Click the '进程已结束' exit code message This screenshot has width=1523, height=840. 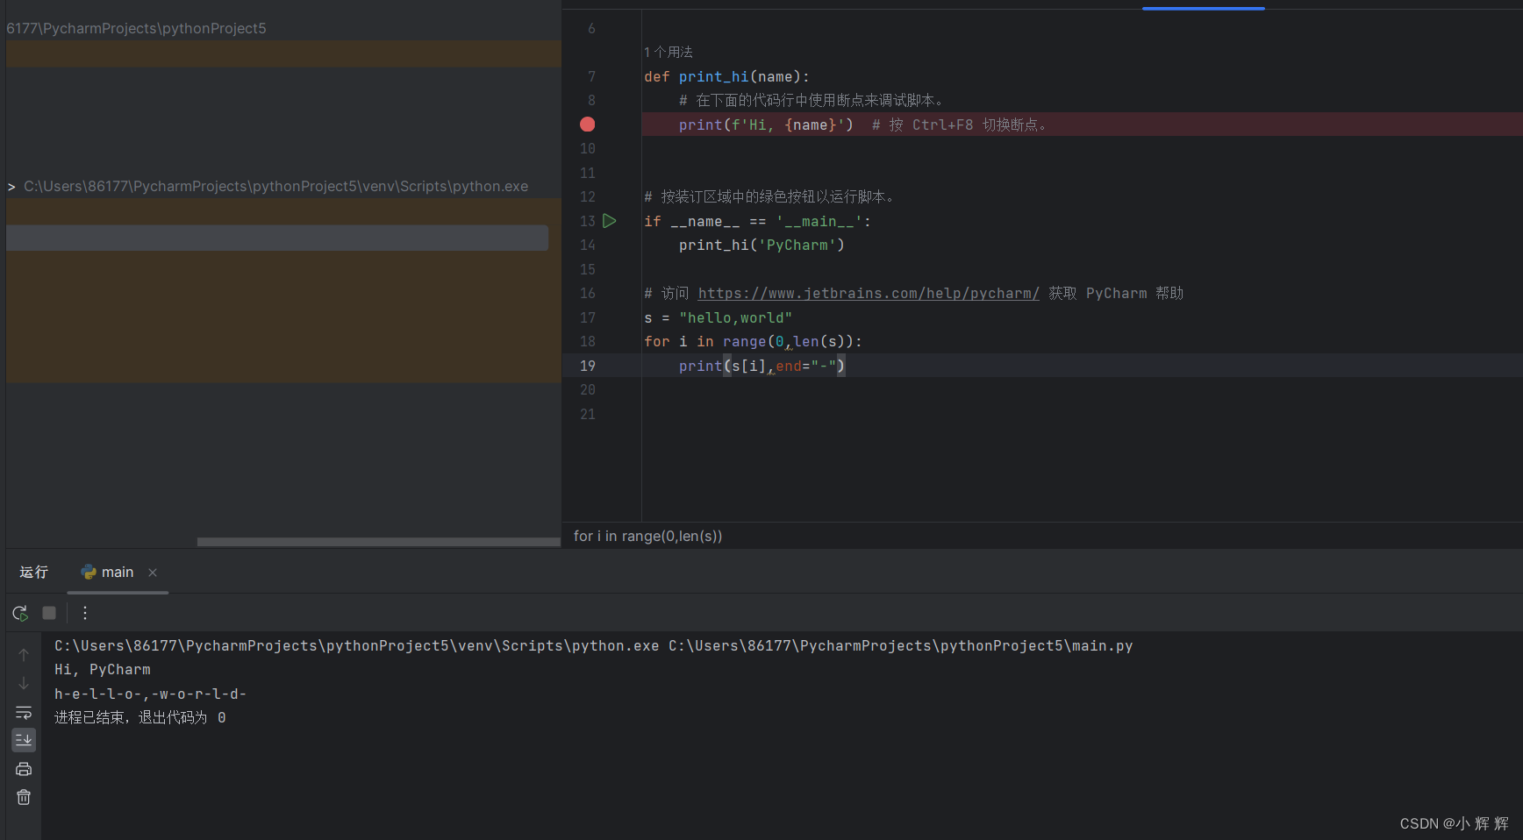pyautogui.click(x=140, y=717)
